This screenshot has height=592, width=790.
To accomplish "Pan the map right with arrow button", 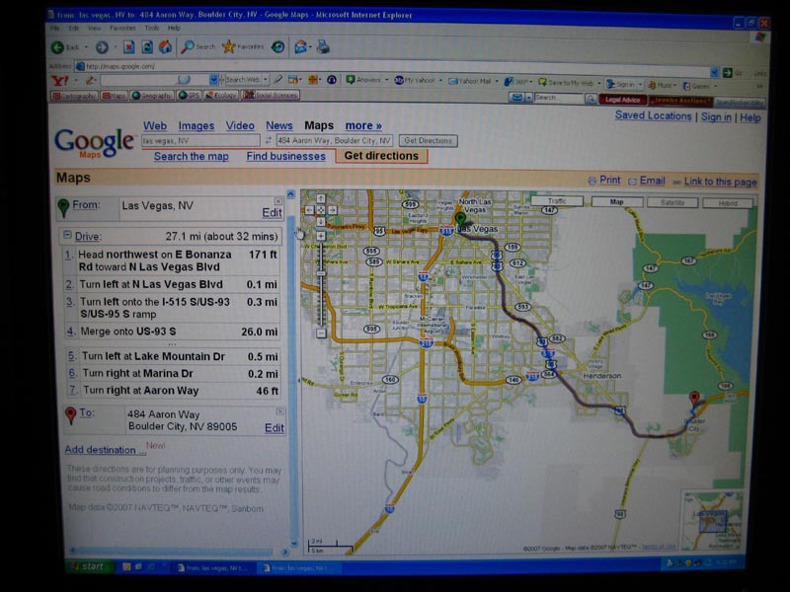I will pos(332,210).
